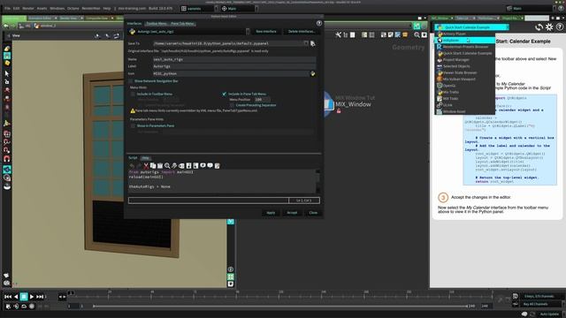Click the stop playback button
The height and width of the screenshot is (318, 566).
click(24, 297)
